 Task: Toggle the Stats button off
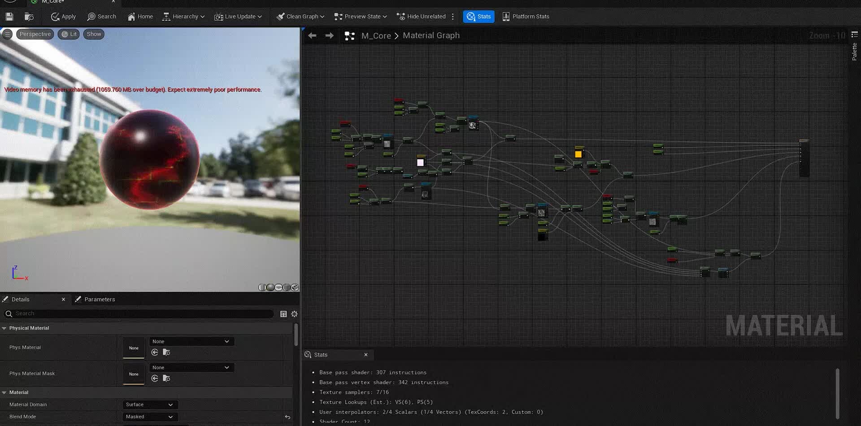478,17
